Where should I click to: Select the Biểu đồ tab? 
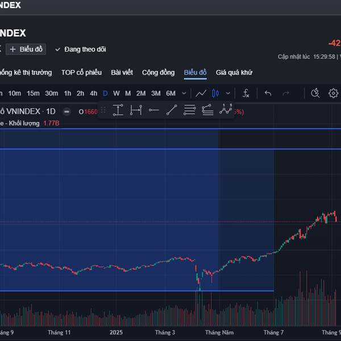pyautogui.click(x=195, y=73)
